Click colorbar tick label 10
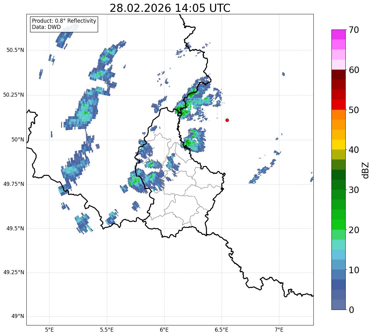373x336 pixels. pos(354,270)
